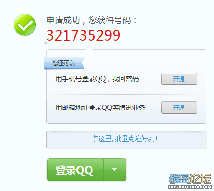Click the folded corner of the 您还可以 ribbon
The image size is (214, 191).
tap(45, 69)
